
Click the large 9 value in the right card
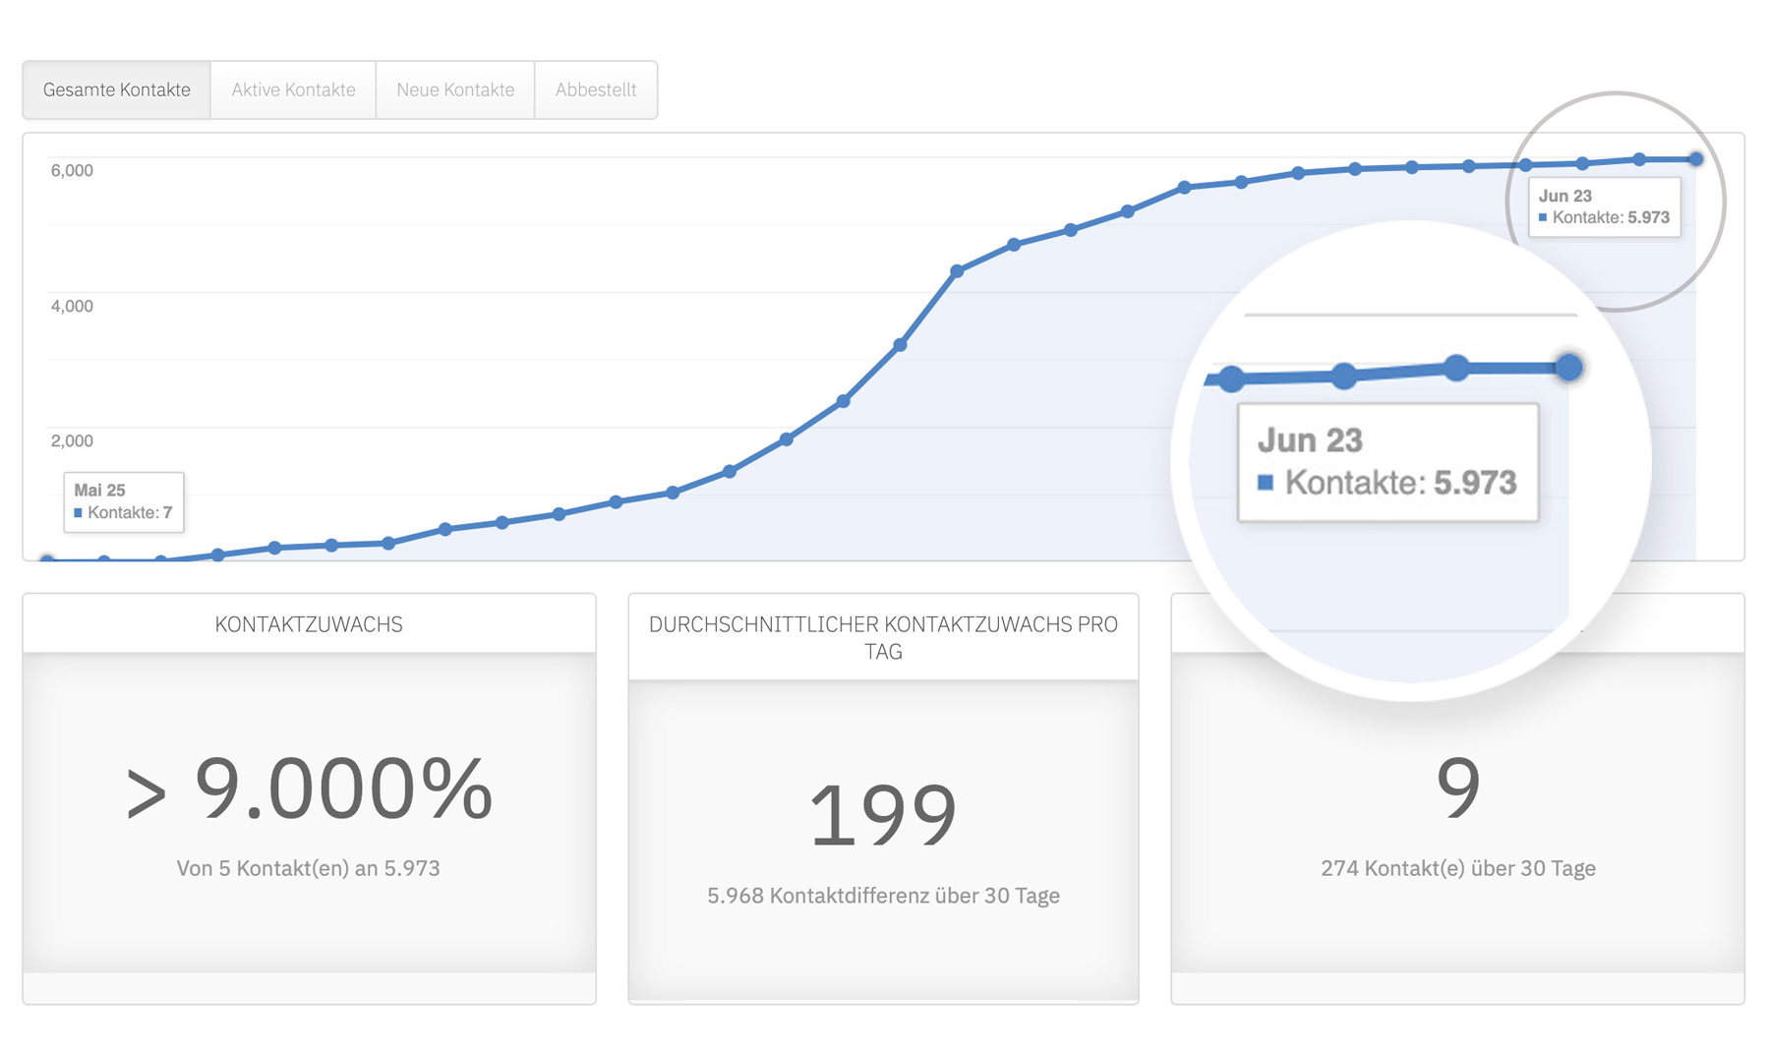(x=1458, y=788)
